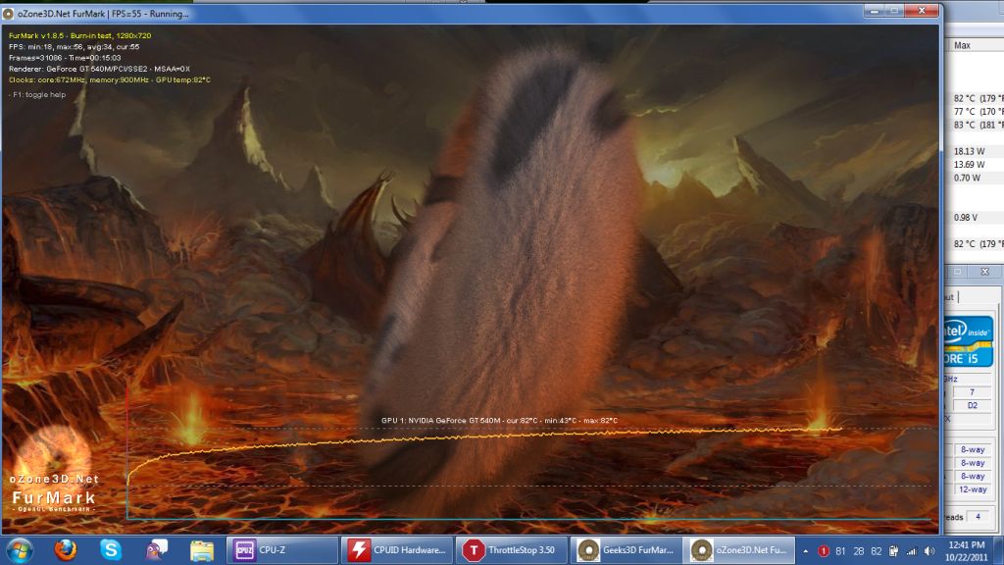Open the volume speaker tray icon
Screen dimensions: 1004x565
pos(929,551)
